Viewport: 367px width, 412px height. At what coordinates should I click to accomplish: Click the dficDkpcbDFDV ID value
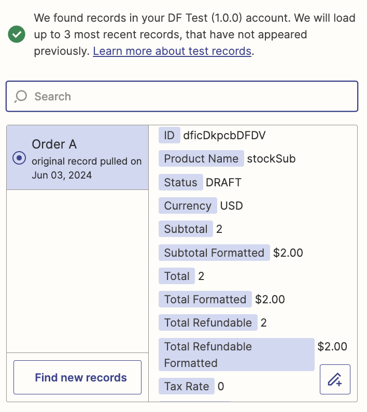coord(224,135)
